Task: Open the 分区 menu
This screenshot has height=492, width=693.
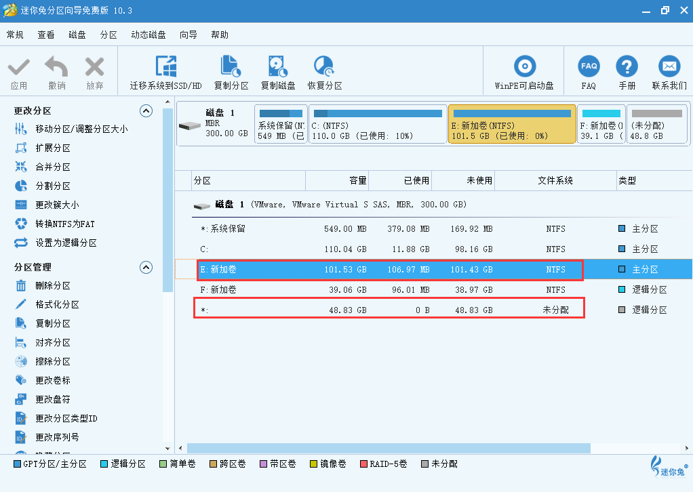Action: [x=108, y=35]
